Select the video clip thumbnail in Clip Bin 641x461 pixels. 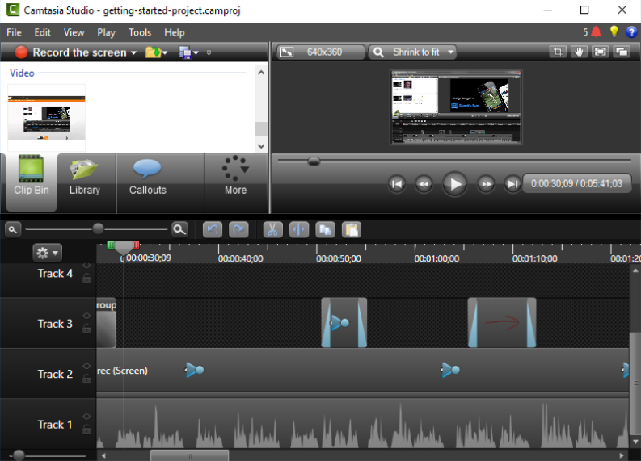point(47,118)
